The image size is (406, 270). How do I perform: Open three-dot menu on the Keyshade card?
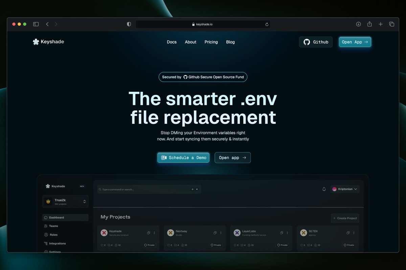pos(155,233)
